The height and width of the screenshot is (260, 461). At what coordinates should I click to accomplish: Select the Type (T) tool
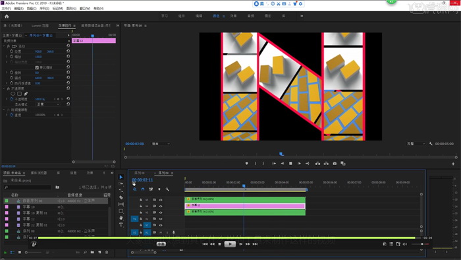tap(121, 224)
